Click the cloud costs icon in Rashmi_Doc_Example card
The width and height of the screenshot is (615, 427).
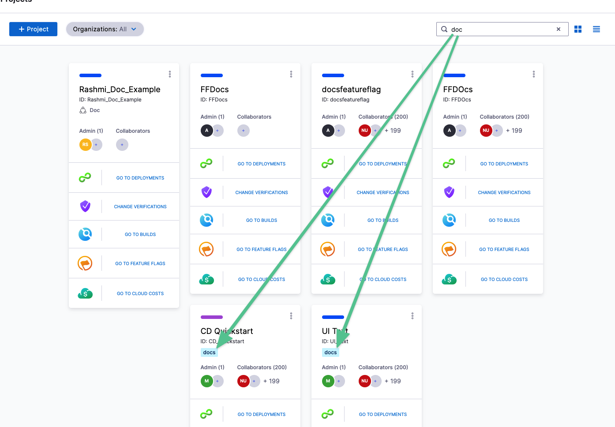coord(85,293)
